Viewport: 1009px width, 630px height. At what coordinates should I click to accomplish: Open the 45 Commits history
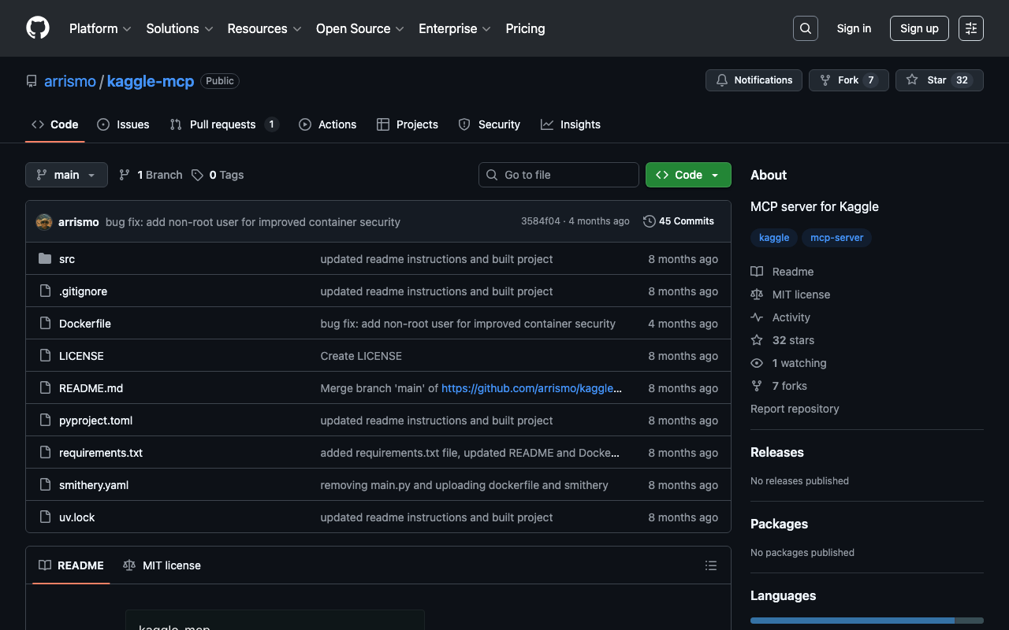(x=678, y=221)
